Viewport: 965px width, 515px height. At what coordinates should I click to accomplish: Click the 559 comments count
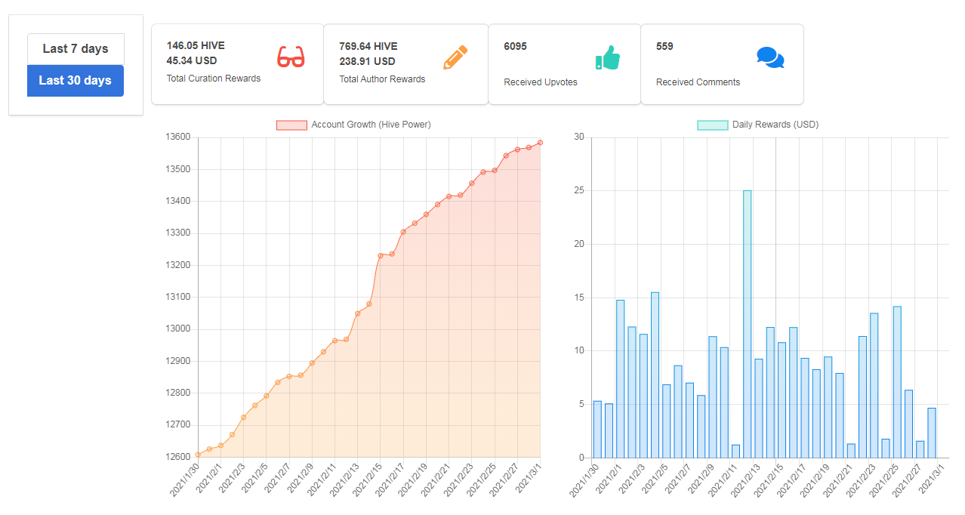pos(664,46)
